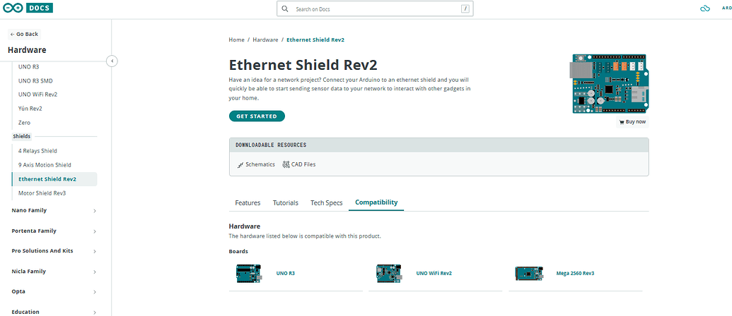Expand the Pro Solutions And Kits section
Screen dimensions: 732x316
95,251
